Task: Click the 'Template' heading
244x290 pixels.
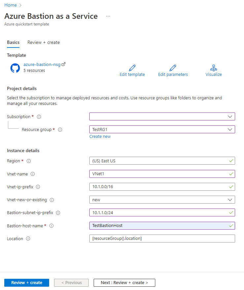Action: click(16, 55)
